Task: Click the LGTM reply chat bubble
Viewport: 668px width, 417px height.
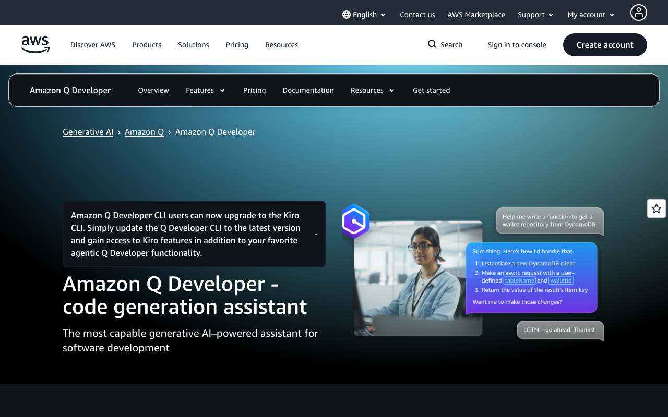Action: pos(560,329)
